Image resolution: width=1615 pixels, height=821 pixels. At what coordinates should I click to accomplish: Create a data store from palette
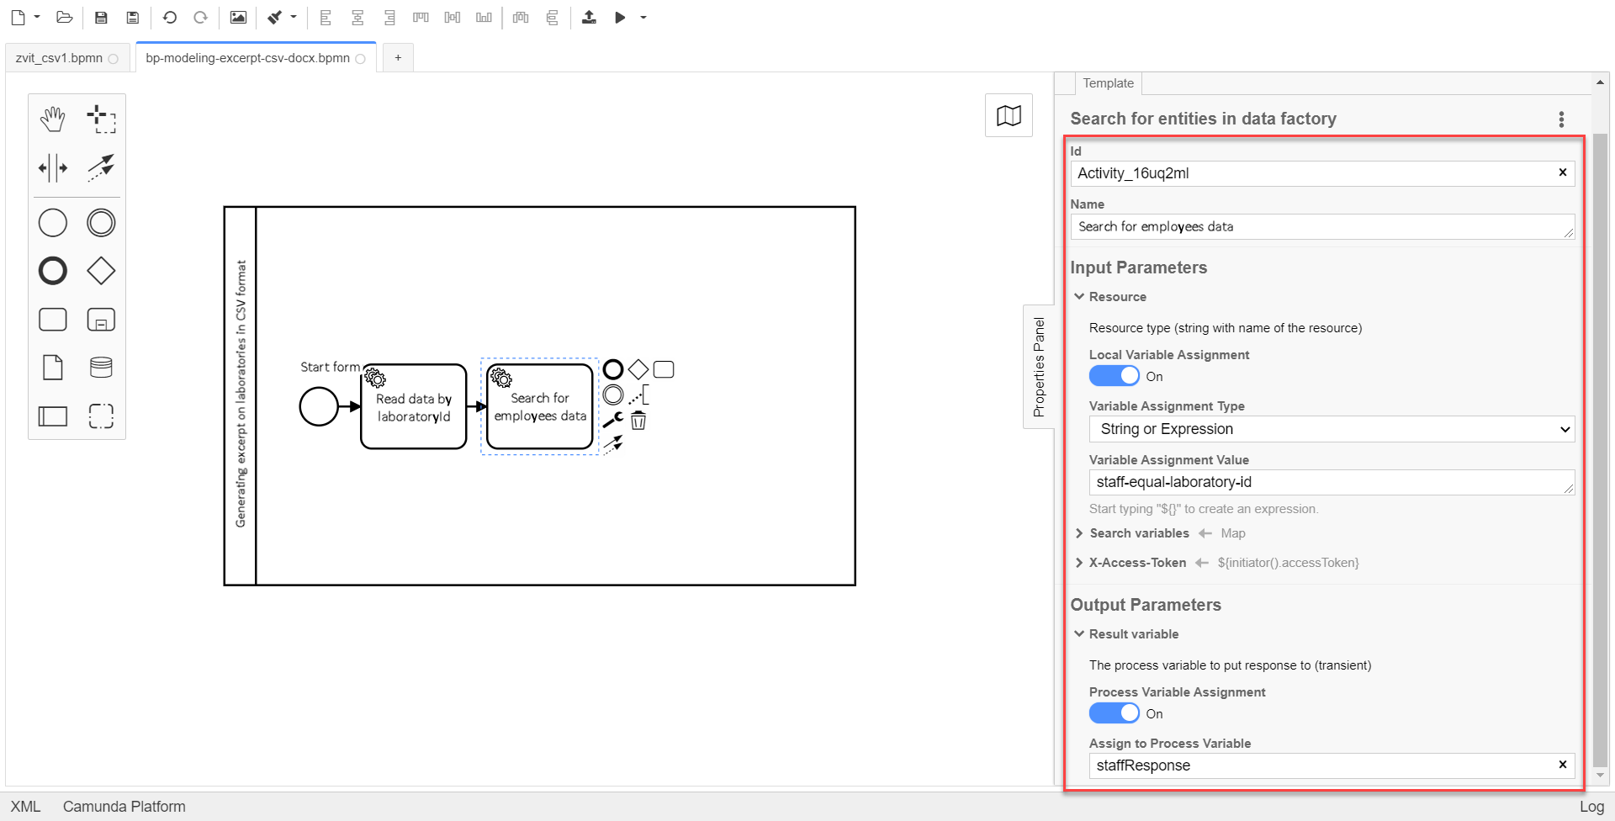click(101, 368)
